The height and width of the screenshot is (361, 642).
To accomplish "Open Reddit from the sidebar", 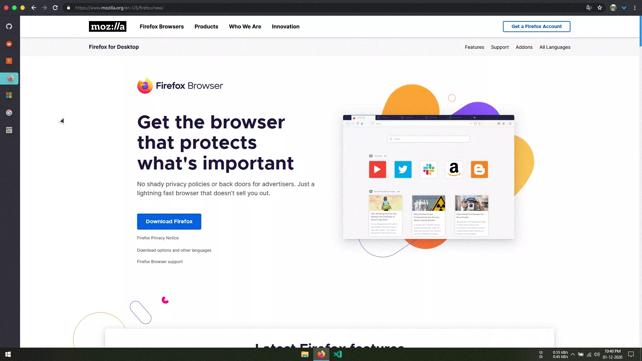I will 9,44.
